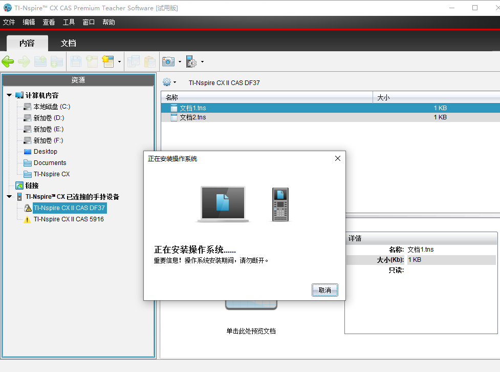
Task: Click the camera screen capture icon
Action: (x=168, y=61)
